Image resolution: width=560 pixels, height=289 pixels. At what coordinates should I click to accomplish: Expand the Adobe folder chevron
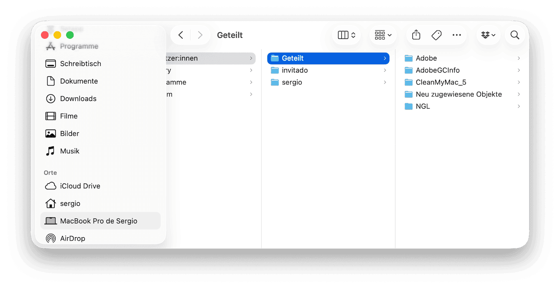(x=519, y=58)
